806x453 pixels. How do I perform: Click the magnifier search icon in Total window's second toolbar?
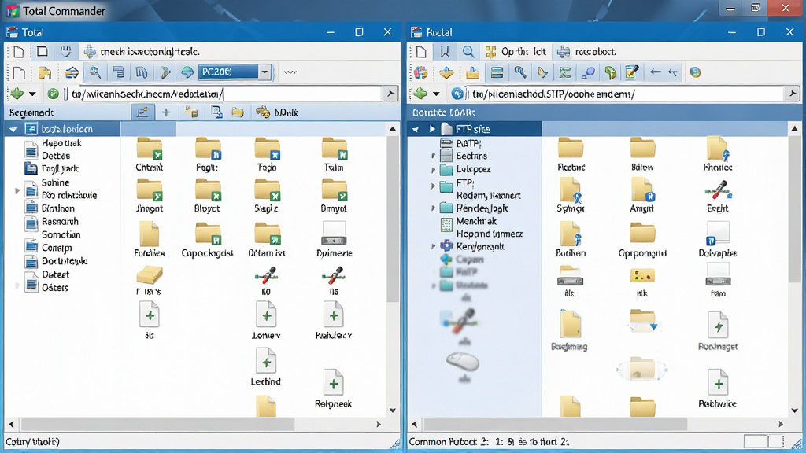[95, 72]
